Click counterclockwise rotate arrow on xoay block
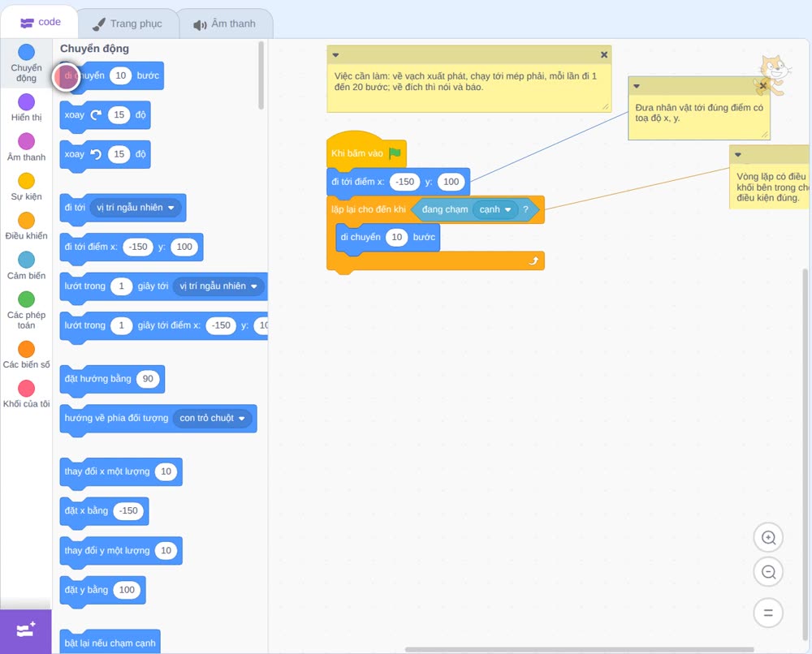Image resolution: width=812 pixels, height=654 pixels. [96, 154]
